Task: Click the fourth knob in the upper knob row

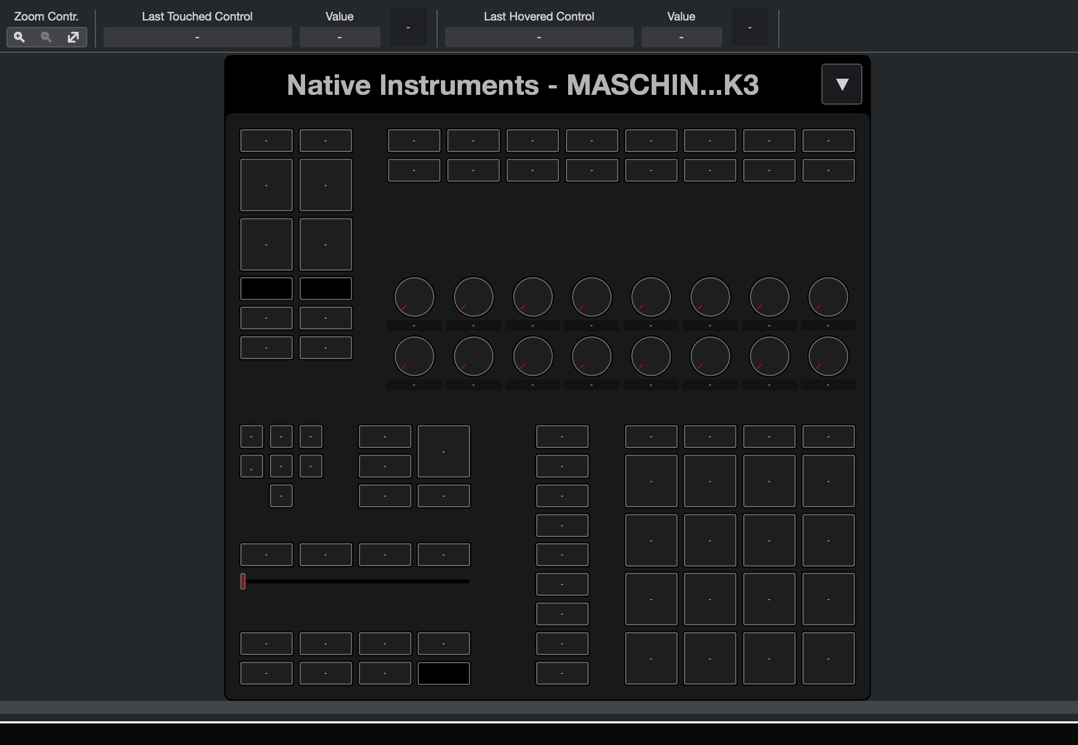Action: [x=591, y=297]
